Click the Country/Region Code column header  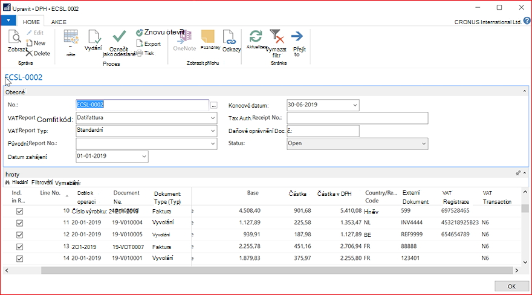pyautogui.click(x=381, y=196)
